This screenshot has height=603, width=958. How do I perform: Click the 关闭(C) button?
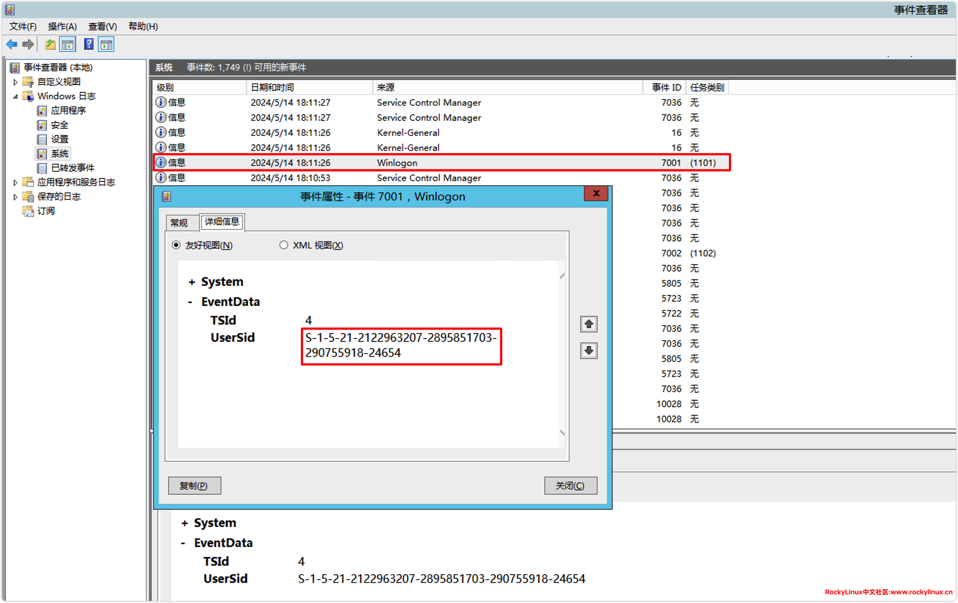tap(570, 485)
